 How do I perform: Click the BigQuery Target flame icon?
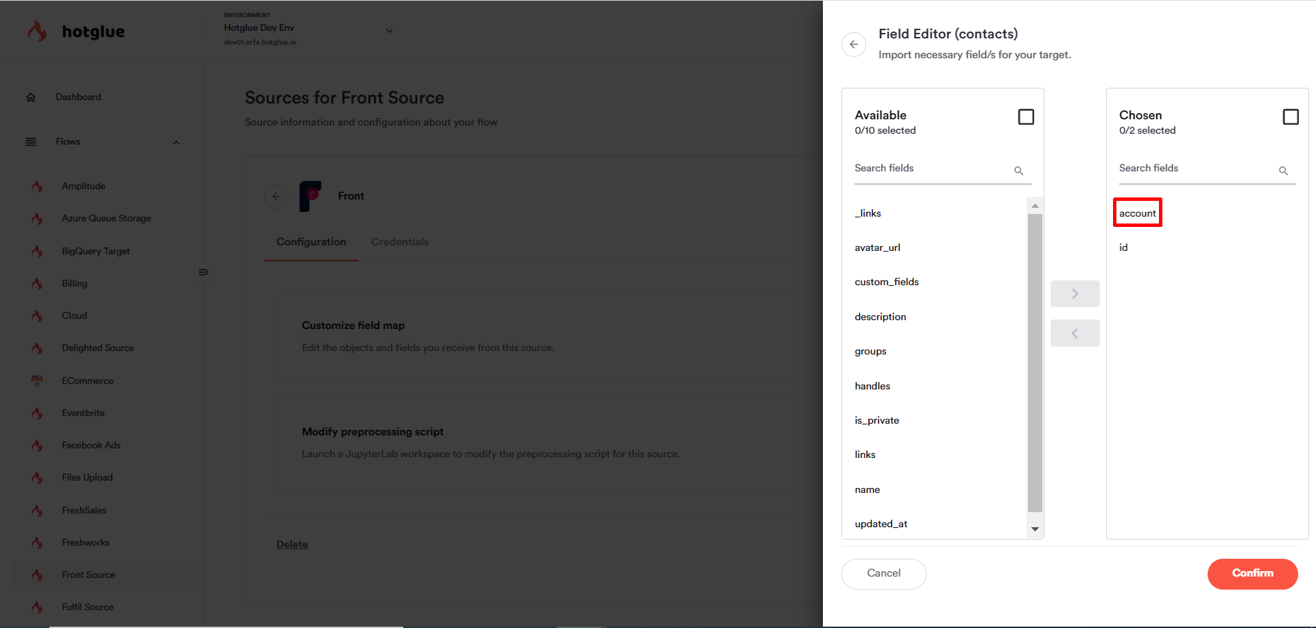37,252
